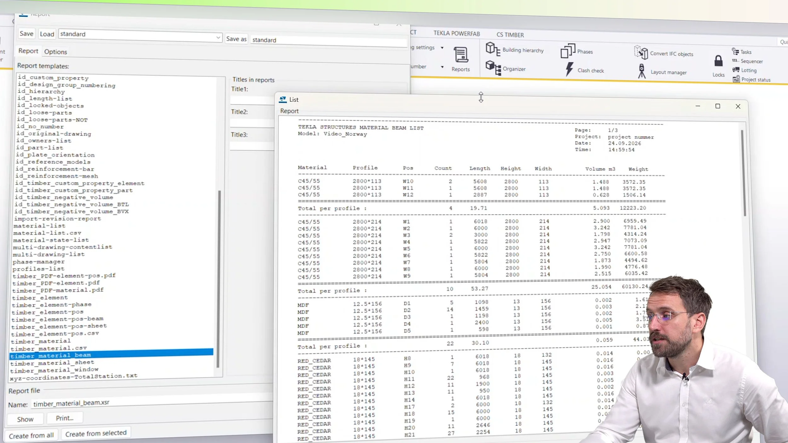Click the report file Name field
The image size is (788, 443).
(152, 401)
